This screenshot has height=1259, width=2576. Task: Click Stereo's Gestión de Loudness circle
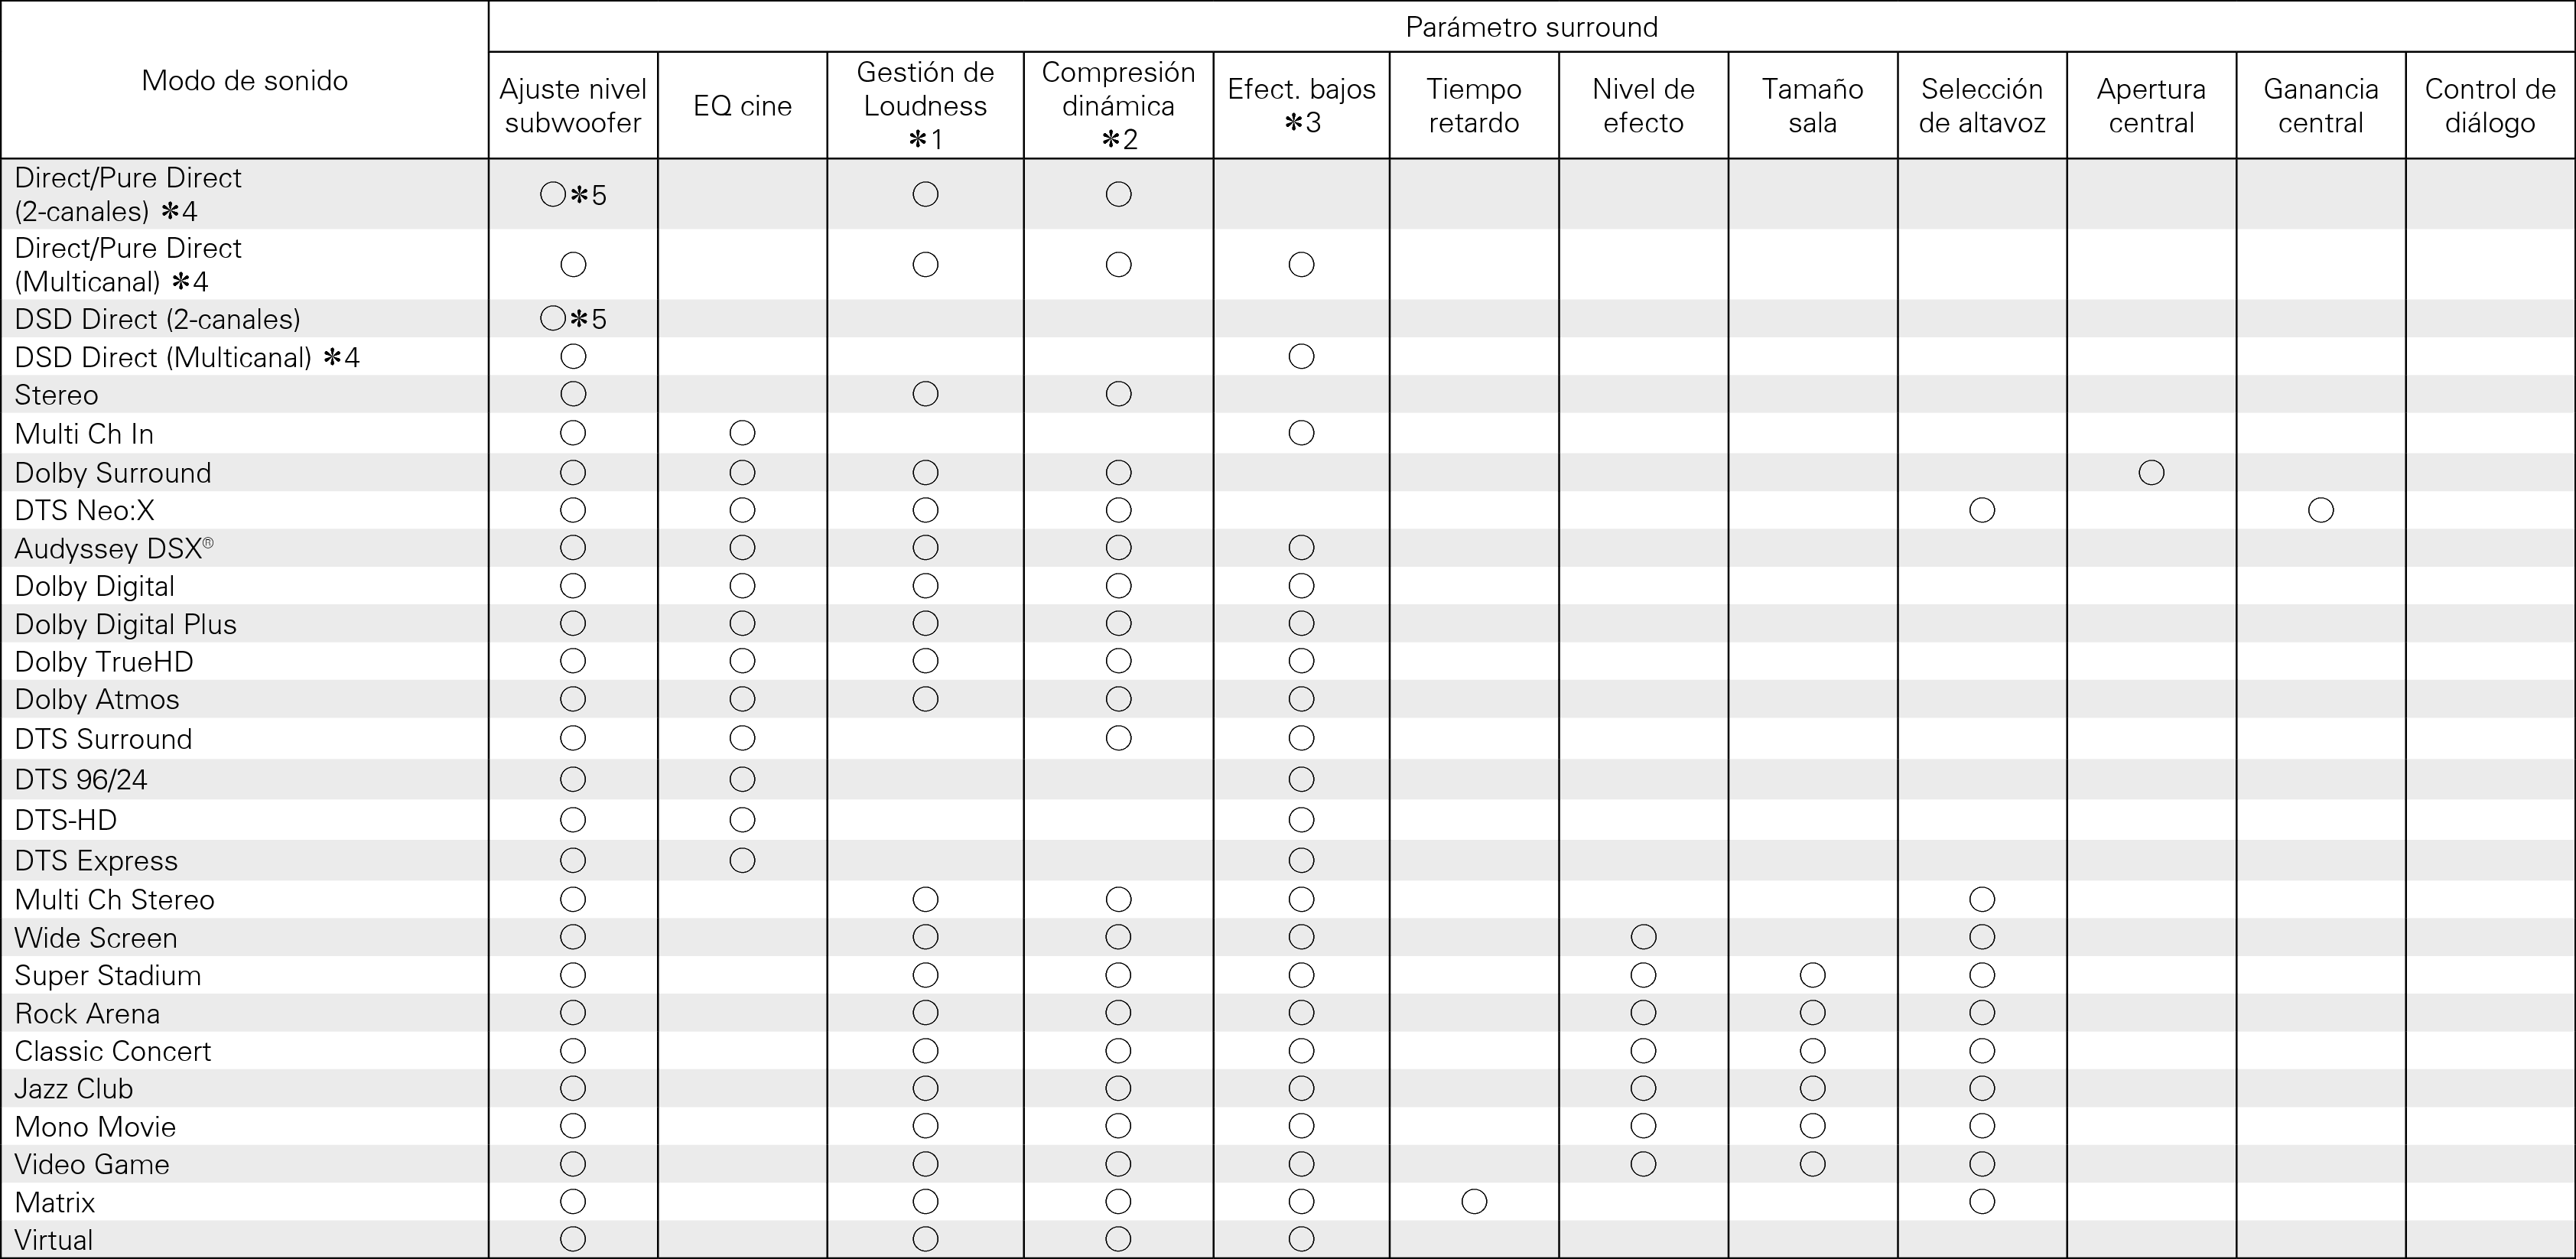925,394
